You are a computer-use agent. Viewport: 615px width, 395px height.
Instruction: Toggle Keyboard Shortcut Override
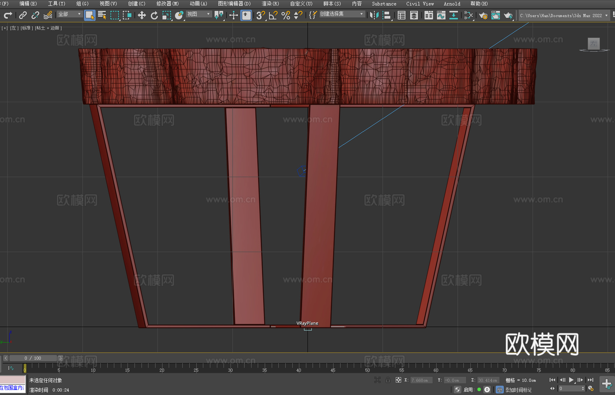pyautogui.click(x=246, y=15)
